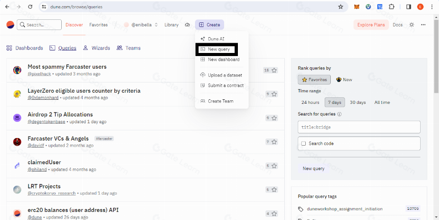This screenshot has height=220, width=439.
Task: Open the Most spammy Farcaster users query
Action: [67, 67]
